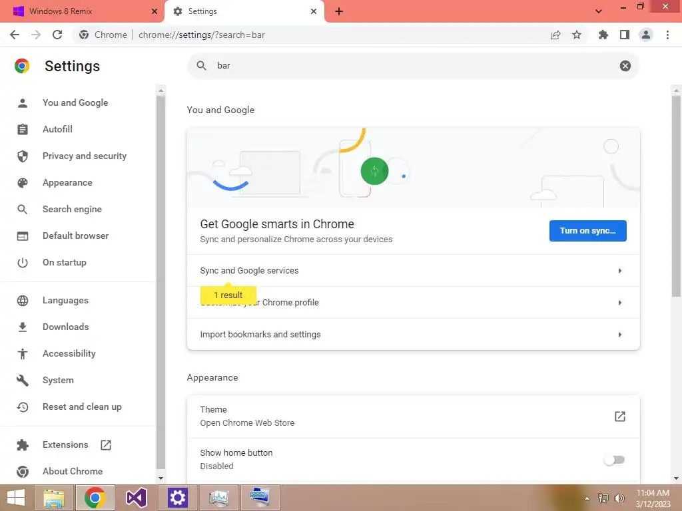
Task: Open Windows Start button
Action: (x=16, y=498)
